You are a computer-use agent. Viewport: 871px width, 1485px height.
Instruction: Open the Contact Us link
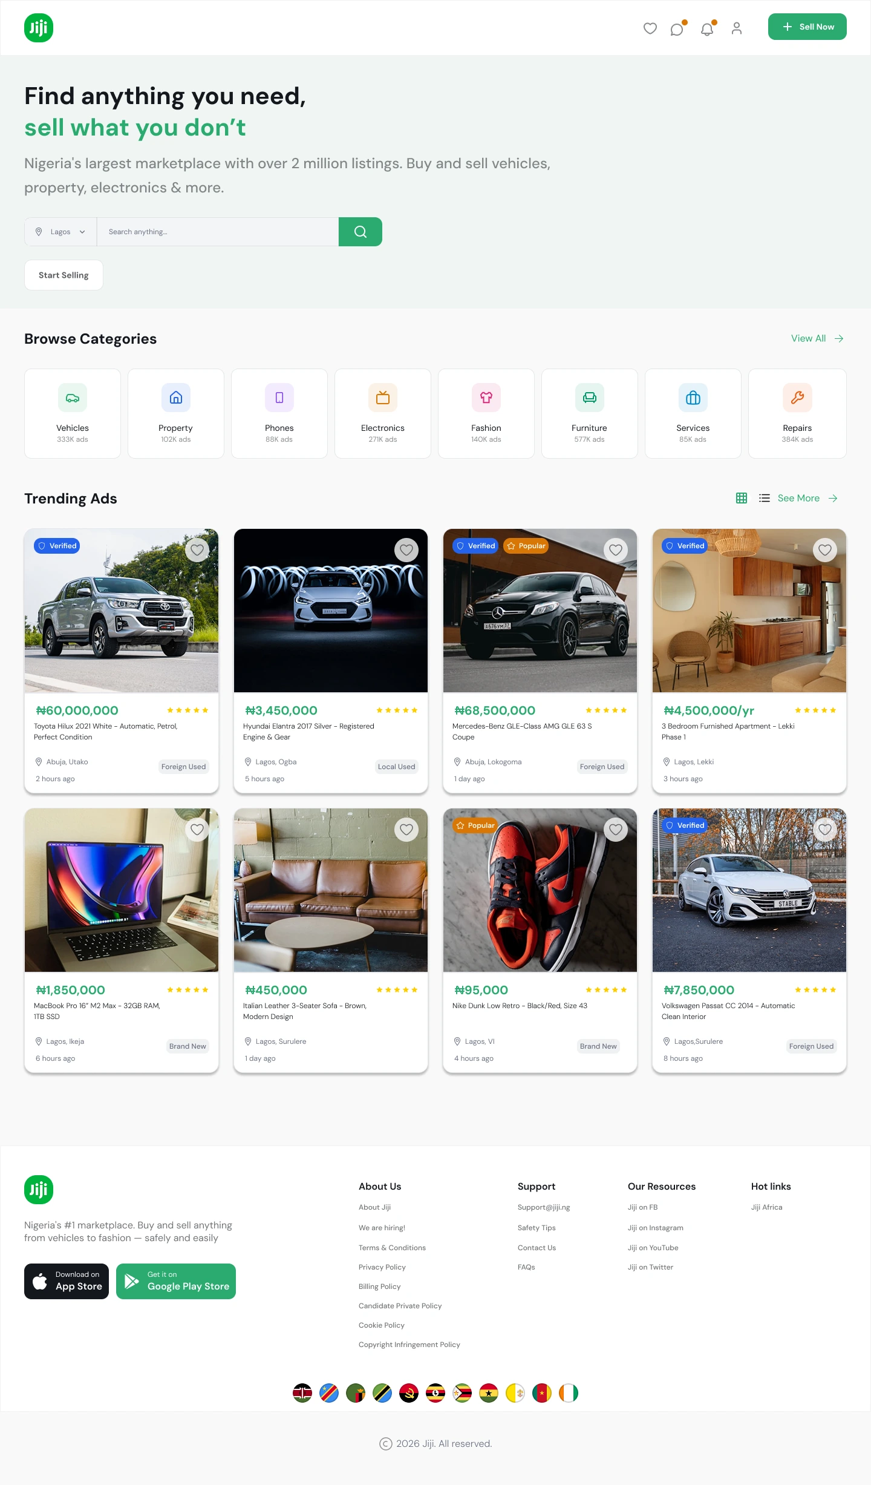coord(537,1248)
